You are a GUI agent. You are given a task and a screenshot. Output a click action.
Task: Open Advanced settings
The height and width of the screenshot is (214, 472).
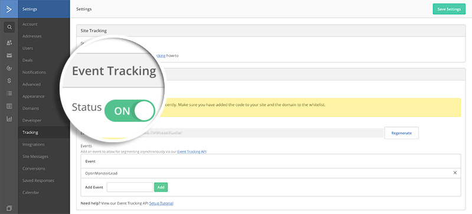(31, 84)
